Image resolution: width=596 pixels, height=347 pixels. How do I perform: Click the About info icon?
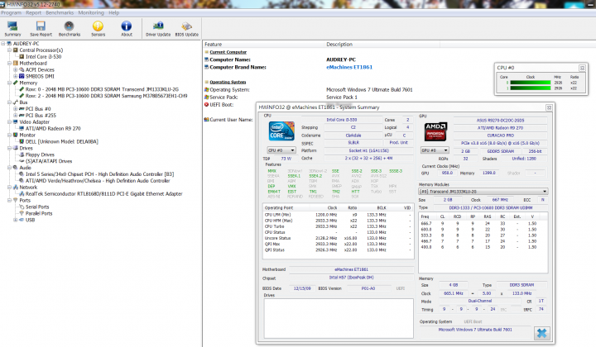click(x=127, y=28)
